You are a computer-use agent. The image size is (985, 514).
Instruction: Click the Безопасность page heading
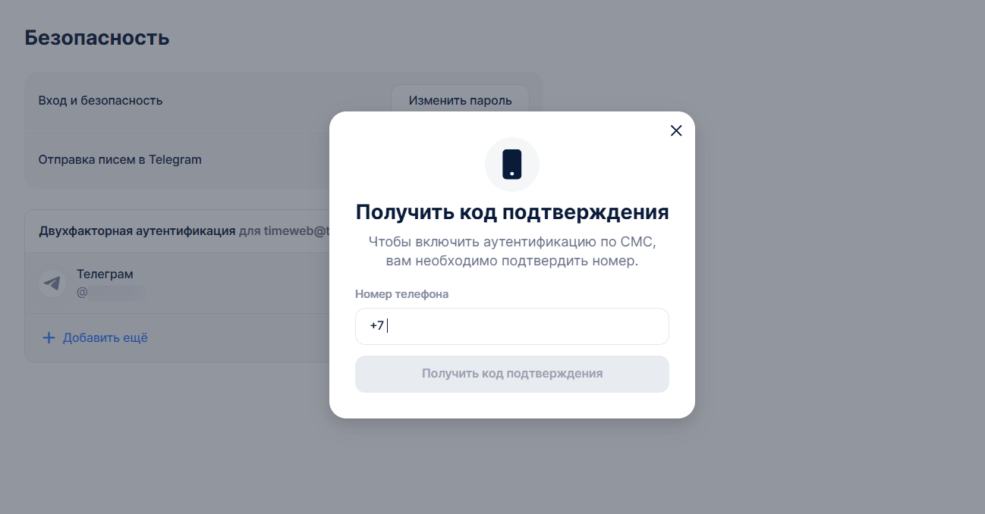(x=96, y=37)
